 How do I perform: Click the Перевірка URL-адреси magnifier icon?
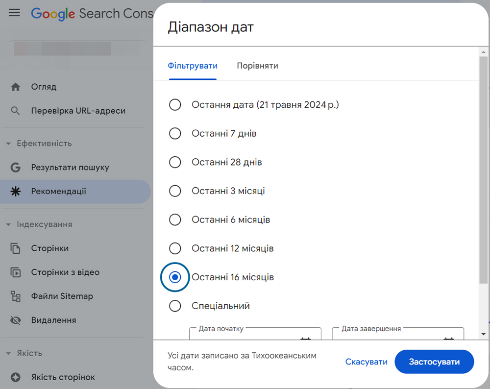coord(15,111)
